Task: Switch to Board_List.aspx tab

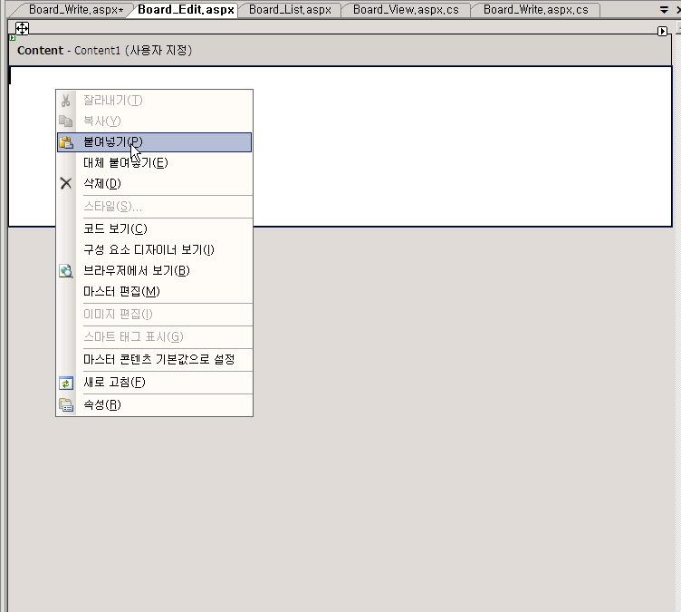Action: tap(290, 10)
